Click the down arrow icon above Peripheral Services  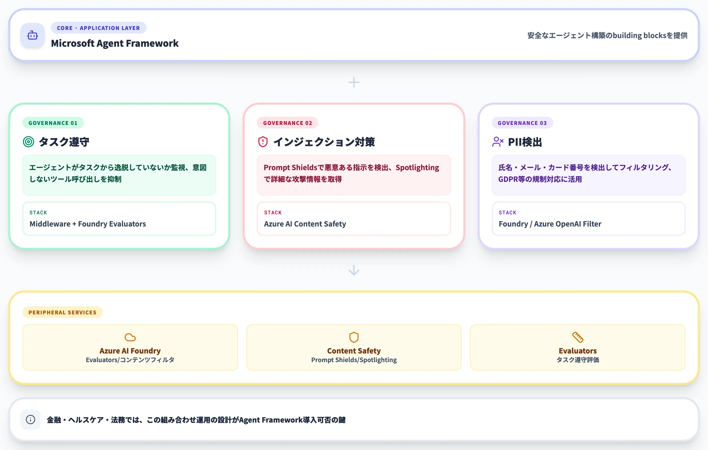(x=354, y=270)
